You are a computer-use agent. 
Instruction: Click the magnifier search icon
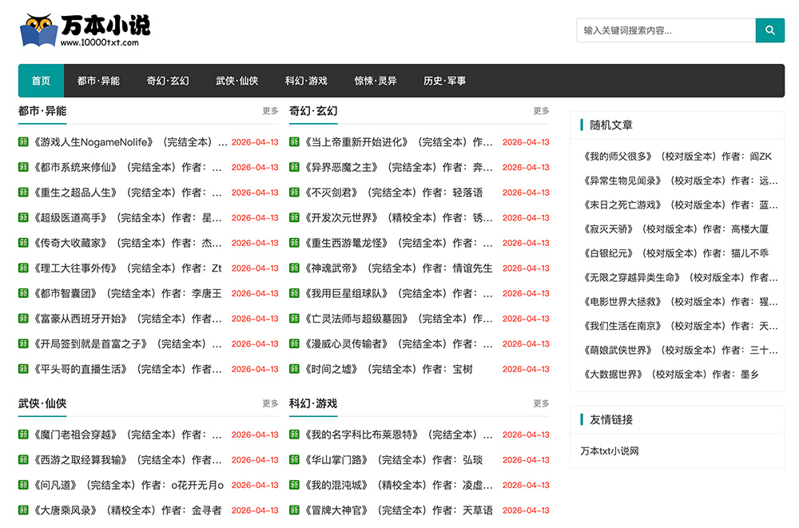click(x=769, y=30)
